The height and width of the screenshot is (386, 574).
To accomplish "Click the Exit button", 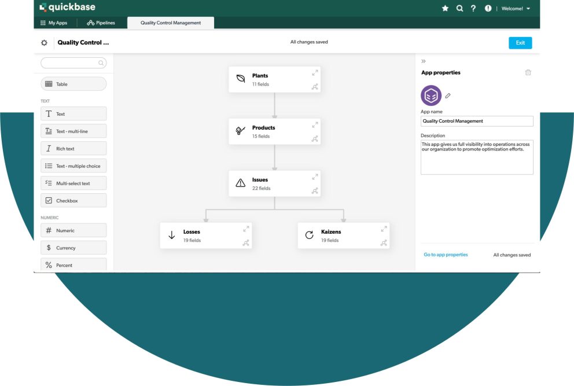I will [x=520, y=42].
